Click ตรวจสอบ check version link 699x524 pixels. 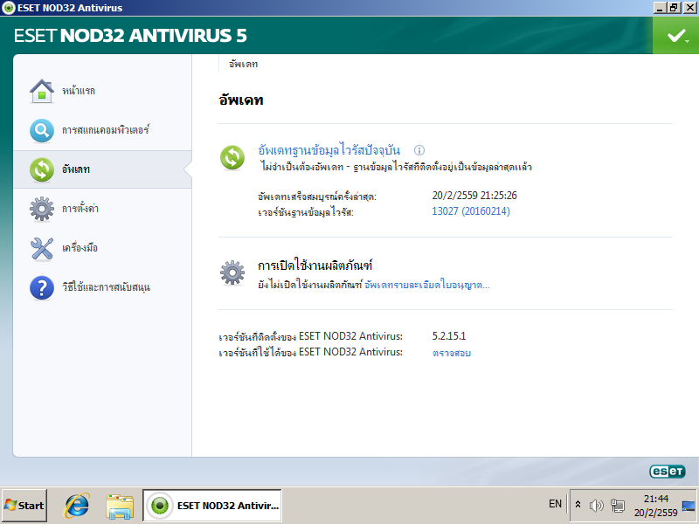coord(452,353)
